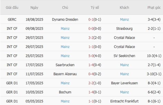Open the Bayern Alzenau team link
The image size is (163, 105).
(x=65, y=74)
